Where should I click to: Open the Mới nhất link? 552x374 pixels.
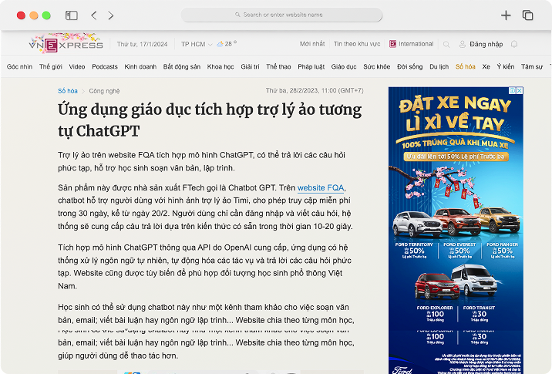pyautogui.click(x=312, y=44)
